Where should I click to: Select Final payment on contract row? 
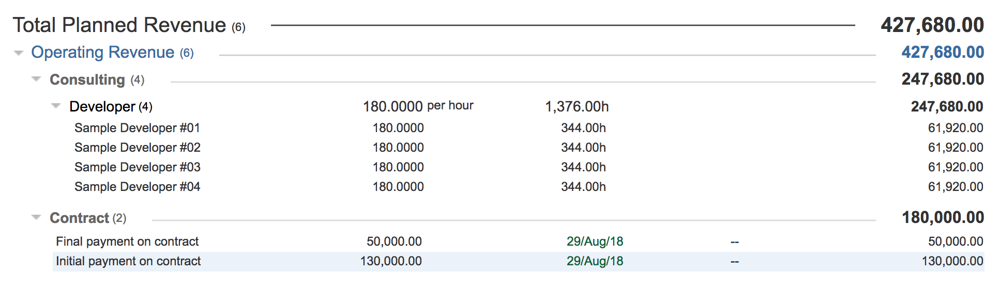point(127,242)
